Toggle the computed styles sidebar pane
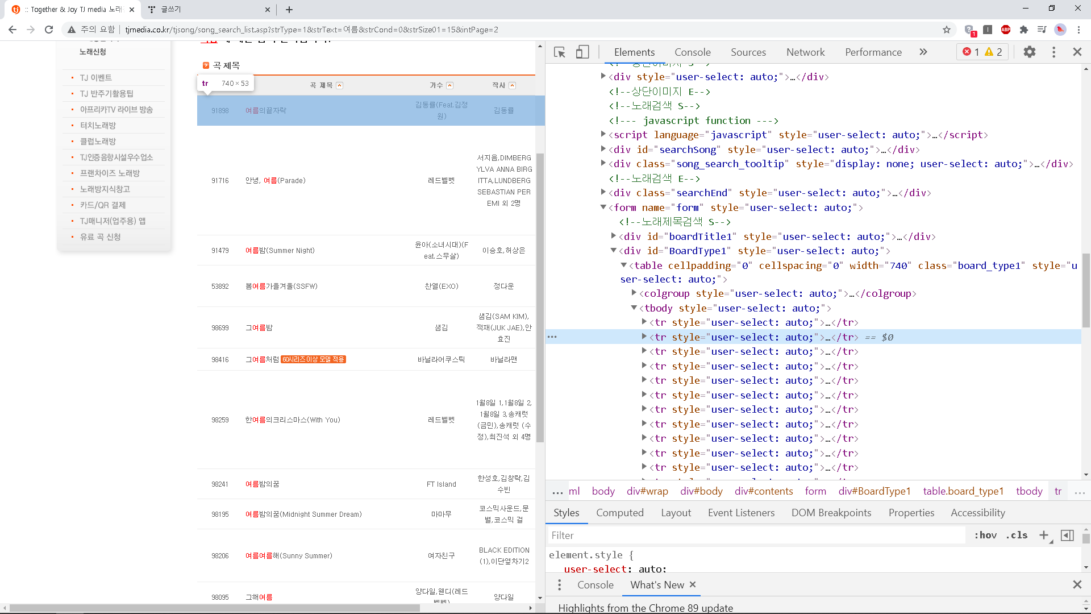The width and height of the screenshot is (1091, 614). (1067, 535)
